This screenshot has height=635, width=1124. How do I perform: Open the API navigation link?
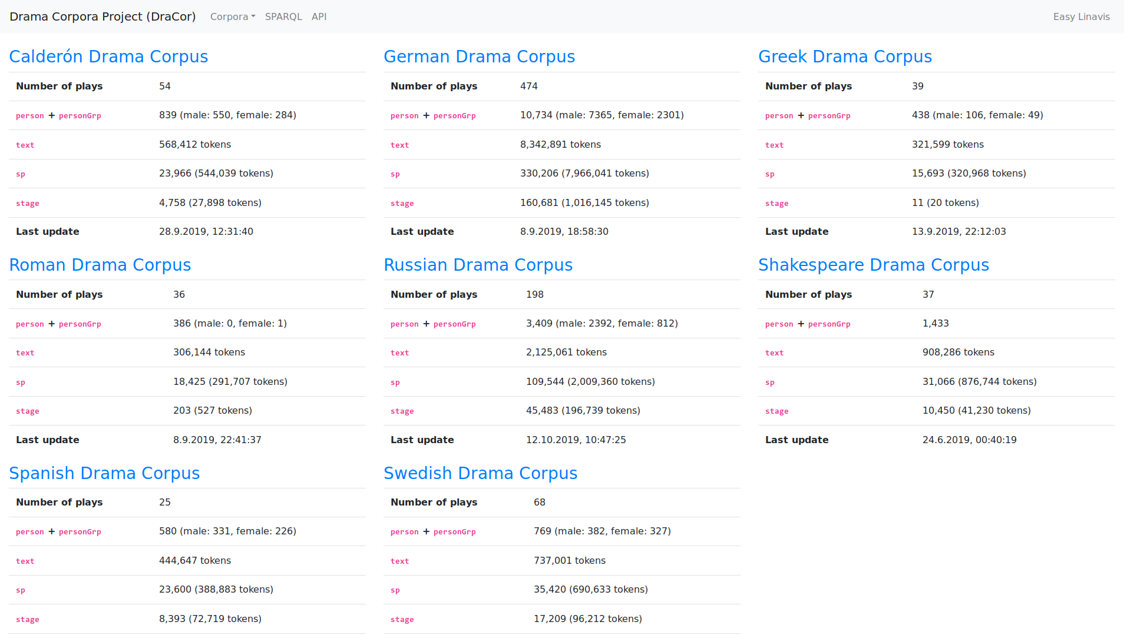coord(319,16)
